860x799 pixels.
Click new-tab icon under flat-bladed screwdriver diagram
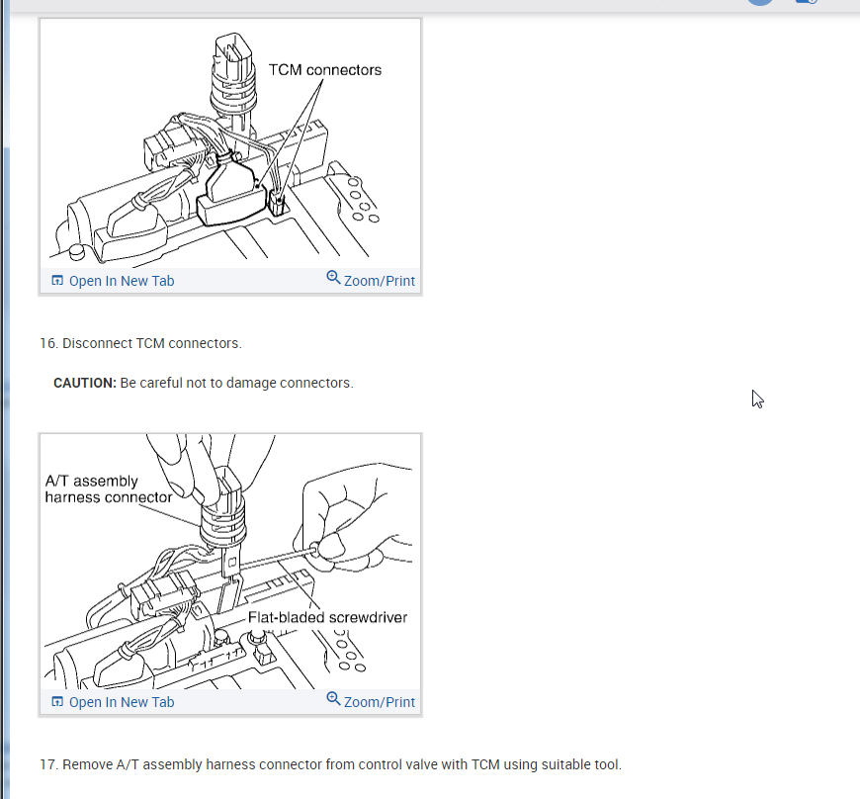57,702
